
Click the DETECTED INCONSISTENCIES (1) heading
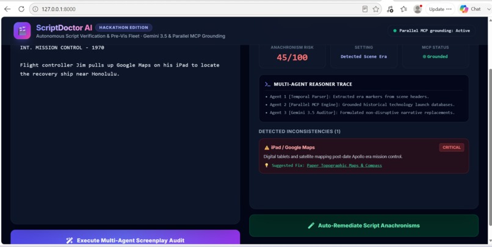tap(299, 131)
